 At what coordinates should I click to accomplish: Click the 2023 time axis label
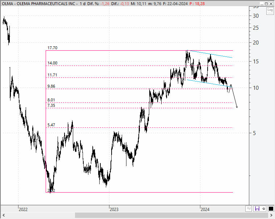pos(114,210)
